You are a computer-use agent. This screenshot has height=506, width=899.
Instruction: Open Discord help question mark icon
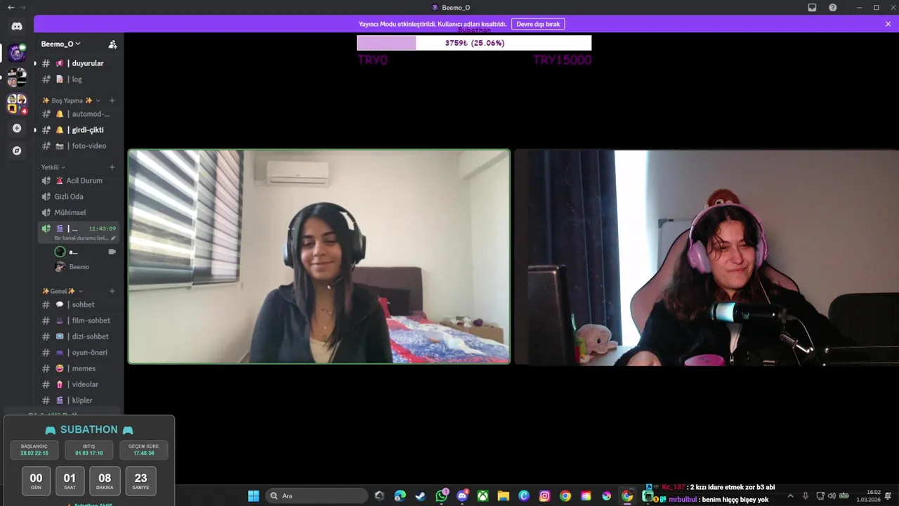pos(833,7)
